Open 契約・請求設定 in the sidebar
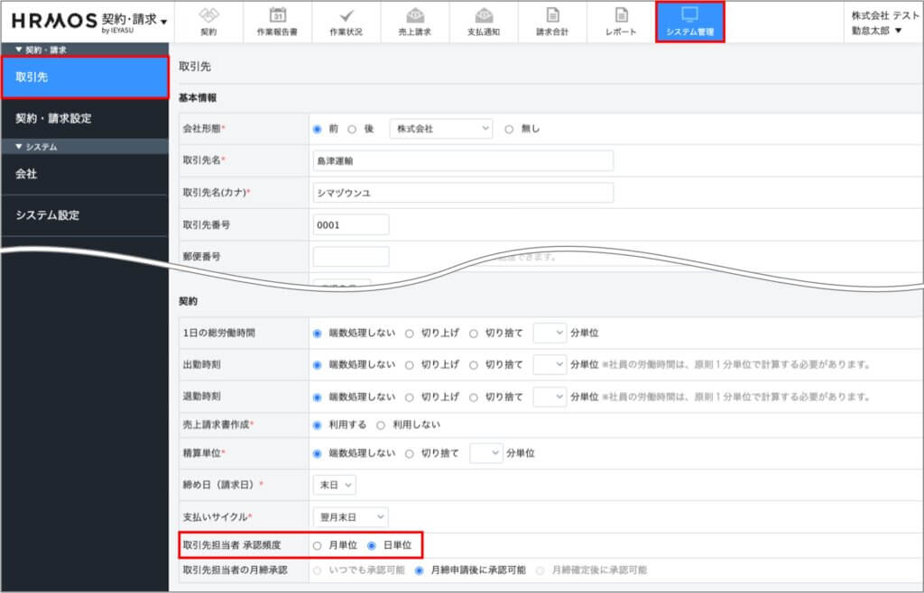Viewport: 924px width, 593px height. click(x=53, y=118)
